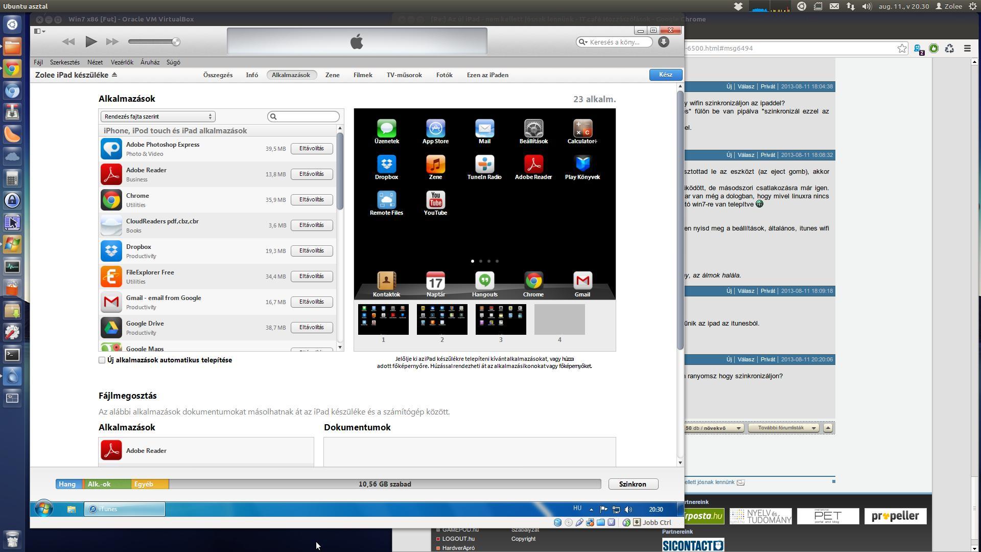Open Rendezés fajta szerint sort dropdown
The height and width of the screenshot is (552, 981).
(x=158, y=117)
